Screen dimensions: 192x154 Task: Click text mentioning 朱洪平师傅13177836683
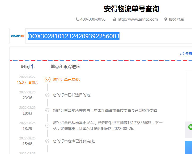coord(108,126)
